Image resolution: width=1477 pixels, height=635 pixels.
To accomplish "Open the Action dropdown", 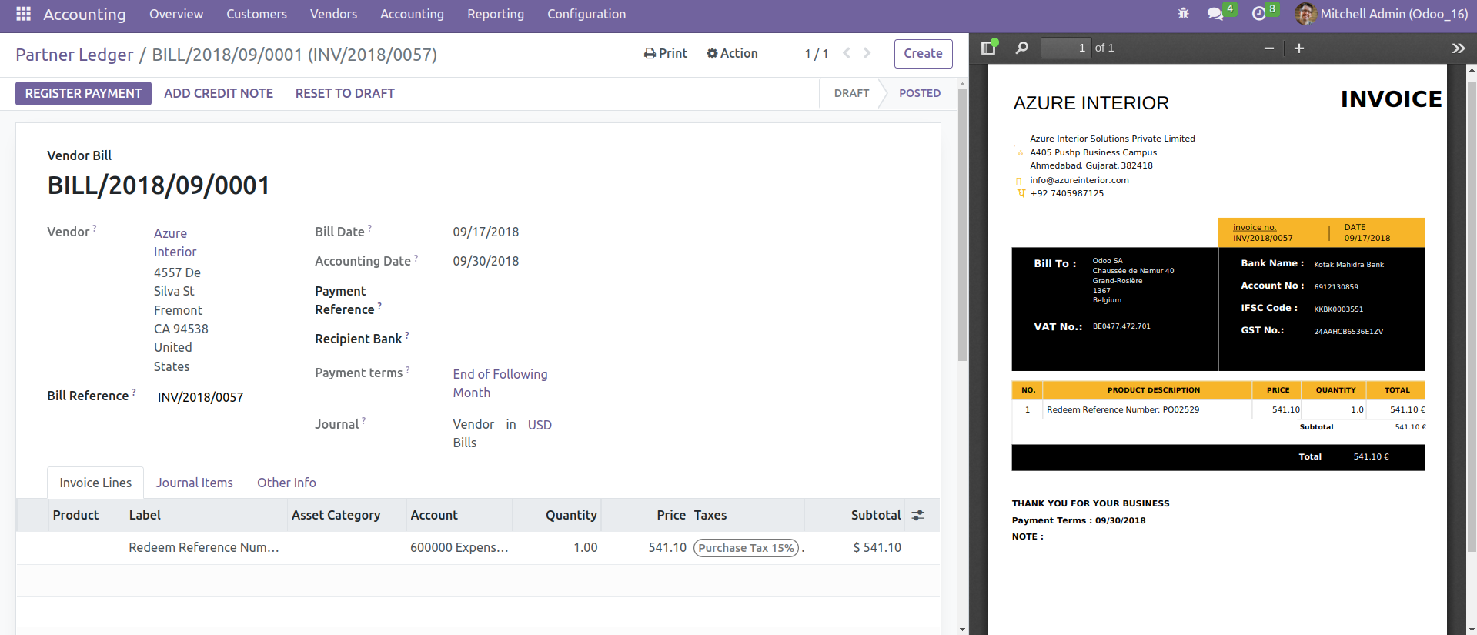I will pyautogui.click(x=732, y=53).
